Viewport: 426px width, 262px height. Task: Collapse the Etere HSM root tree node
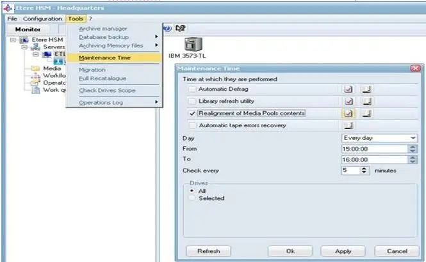[x=15, y=40]
